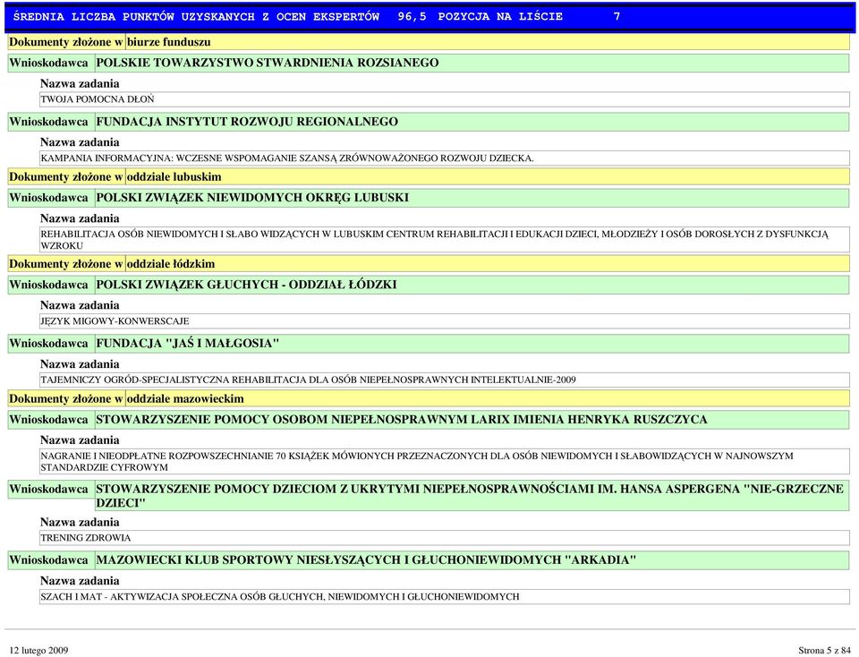Click 'KAMPANIA INFORMACYJNA: WCZESNE WSPOMAGANIE' task text
The image size is (859, 657).
287,158
